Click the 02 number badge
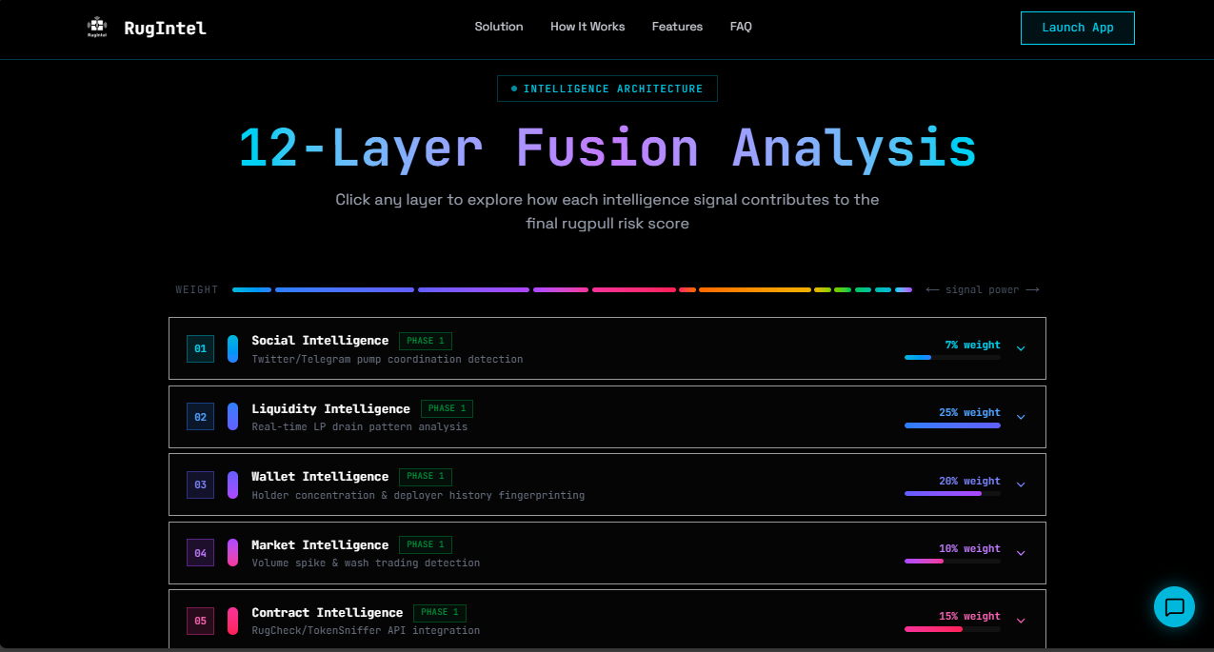This screenshot has height=652, width=1214. 200,417
